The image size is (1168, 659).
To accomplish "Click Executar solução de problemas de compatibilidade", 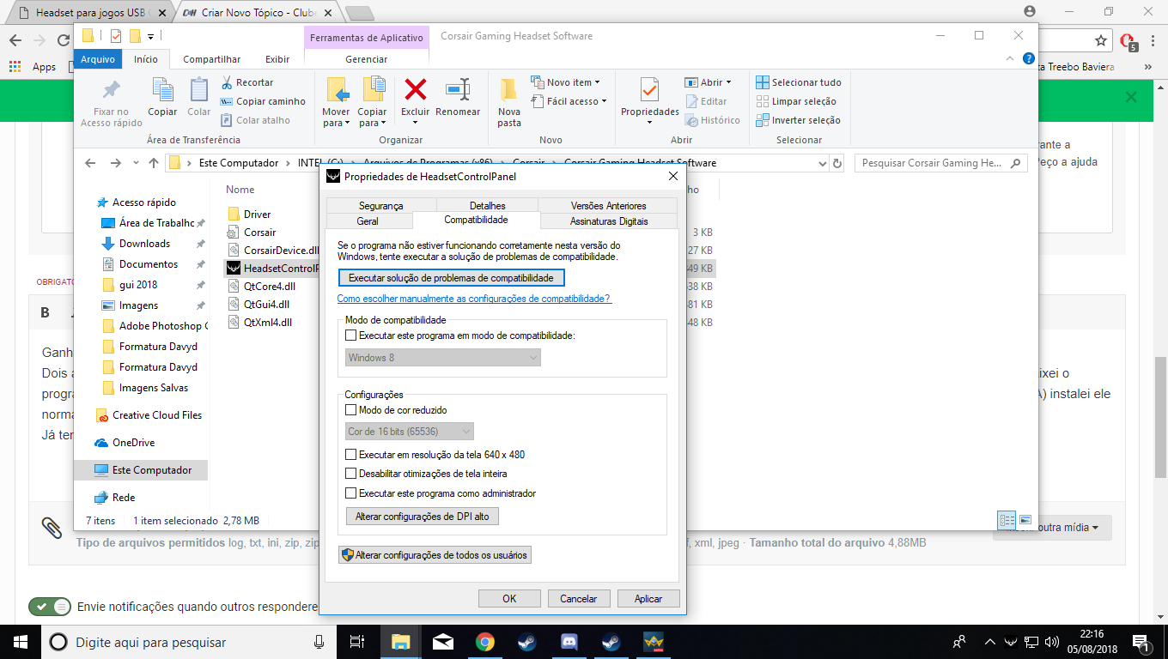I will (x=452, y=278).
